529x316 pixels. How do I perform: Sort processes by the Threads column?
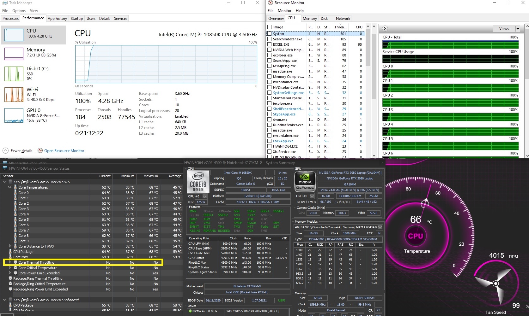pos(341,27)
